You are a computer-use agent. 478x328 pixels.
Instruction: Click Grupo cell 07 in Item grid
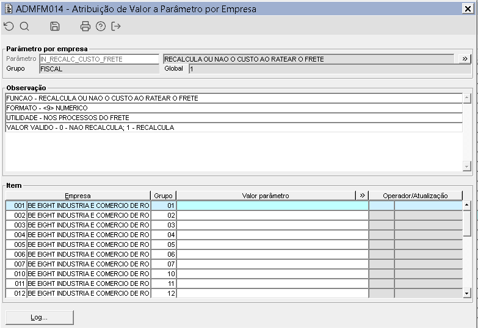164,264
